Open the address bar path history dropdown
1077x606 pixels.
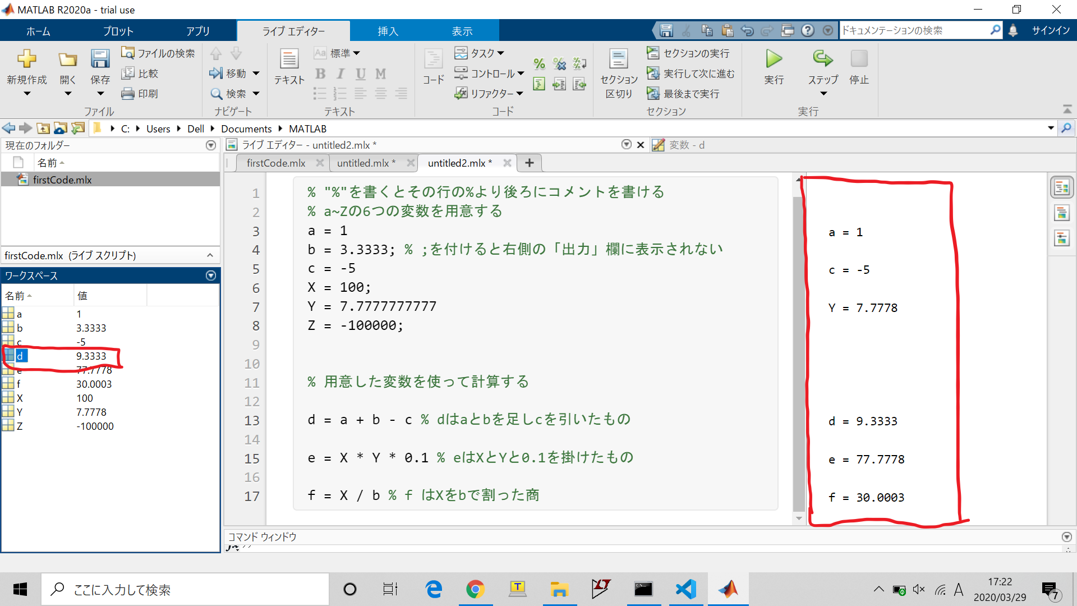pyautogui.click(x=1051, y=128)
